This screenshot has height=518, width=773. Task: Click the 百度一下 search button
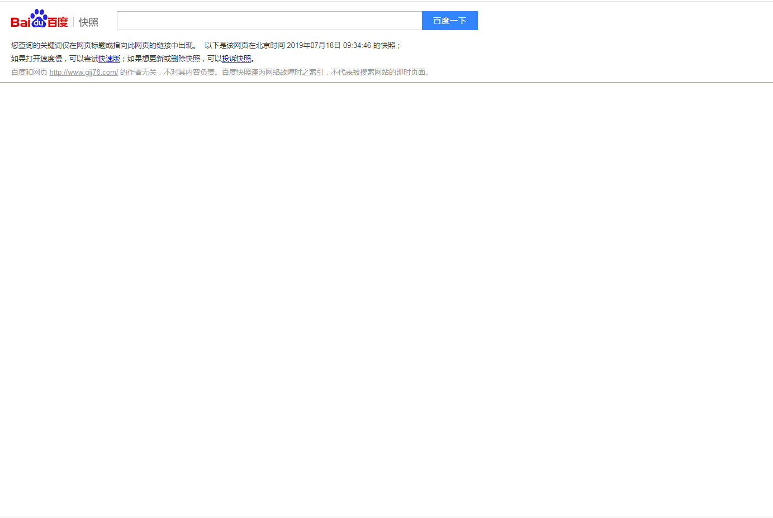(x=450, y=21)
